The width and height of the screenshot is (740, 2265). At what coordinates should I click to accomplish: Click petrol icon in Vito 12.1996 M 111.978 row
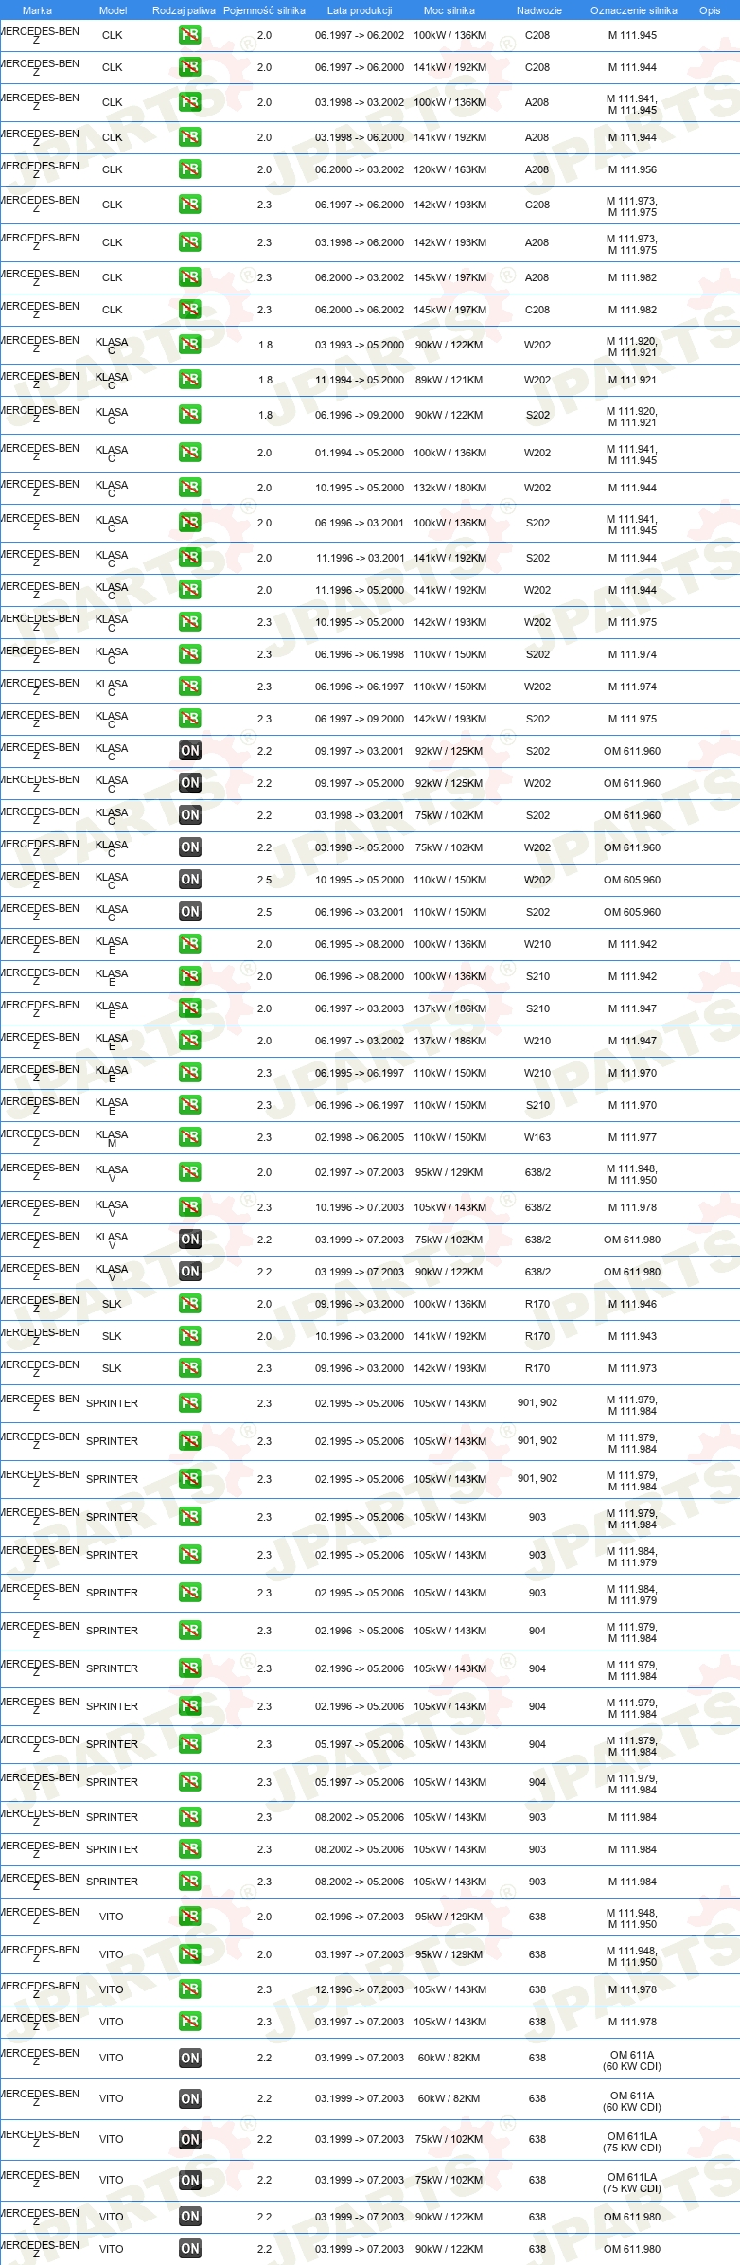[189, 1989]
